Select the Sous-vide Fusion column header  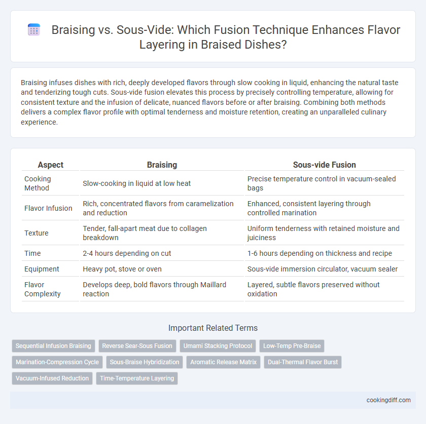(x=325, y=165)
